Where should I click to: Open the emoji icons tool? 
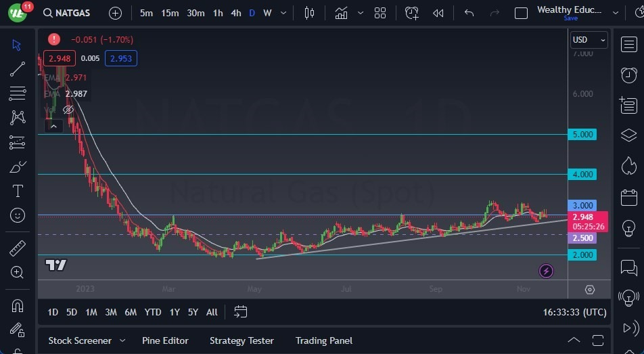click(x=18, y=215)
